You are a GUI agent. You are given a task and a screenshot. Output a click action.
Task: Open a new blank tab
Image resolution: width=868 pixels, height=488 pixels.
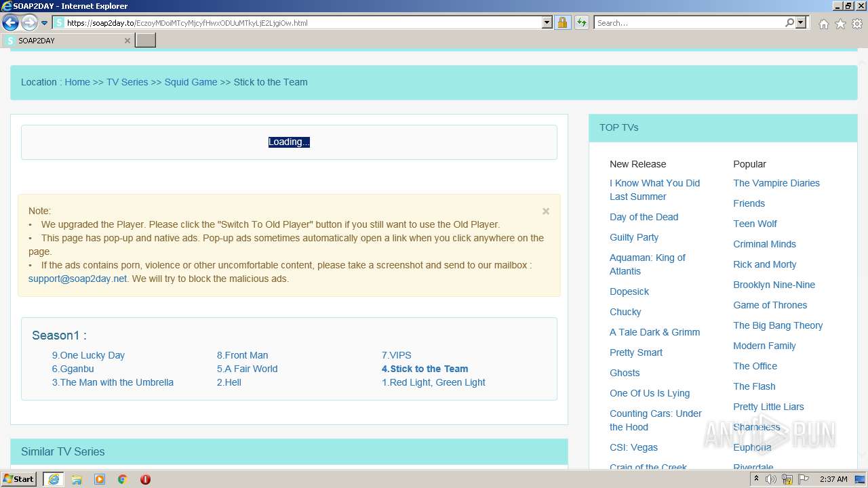pos(146,41)
